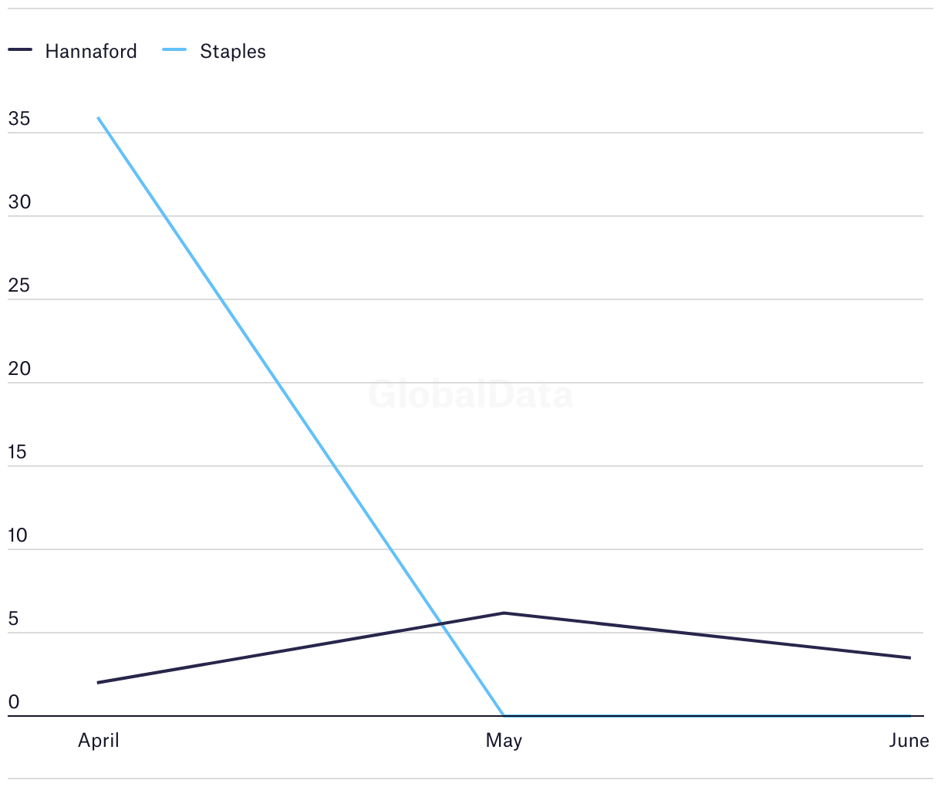Toggle the Hannaford legend entry

coord(73,51)
